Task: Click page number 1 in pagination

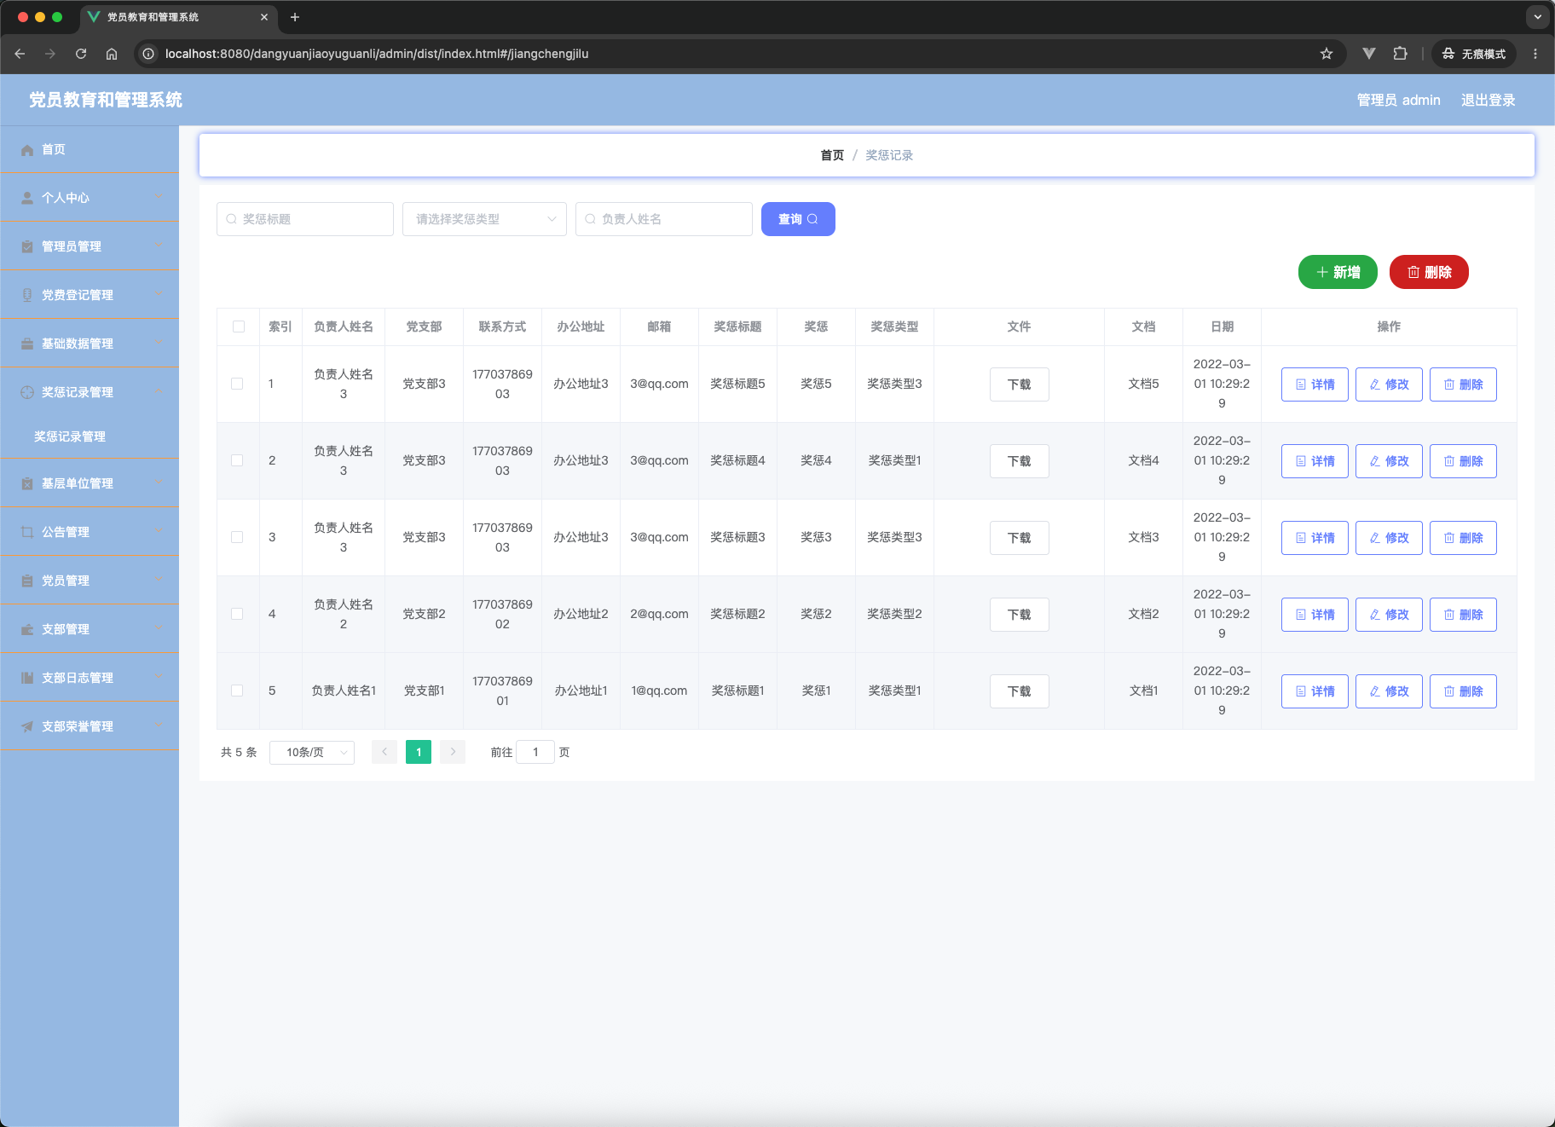Action: [x=419, y=752]
